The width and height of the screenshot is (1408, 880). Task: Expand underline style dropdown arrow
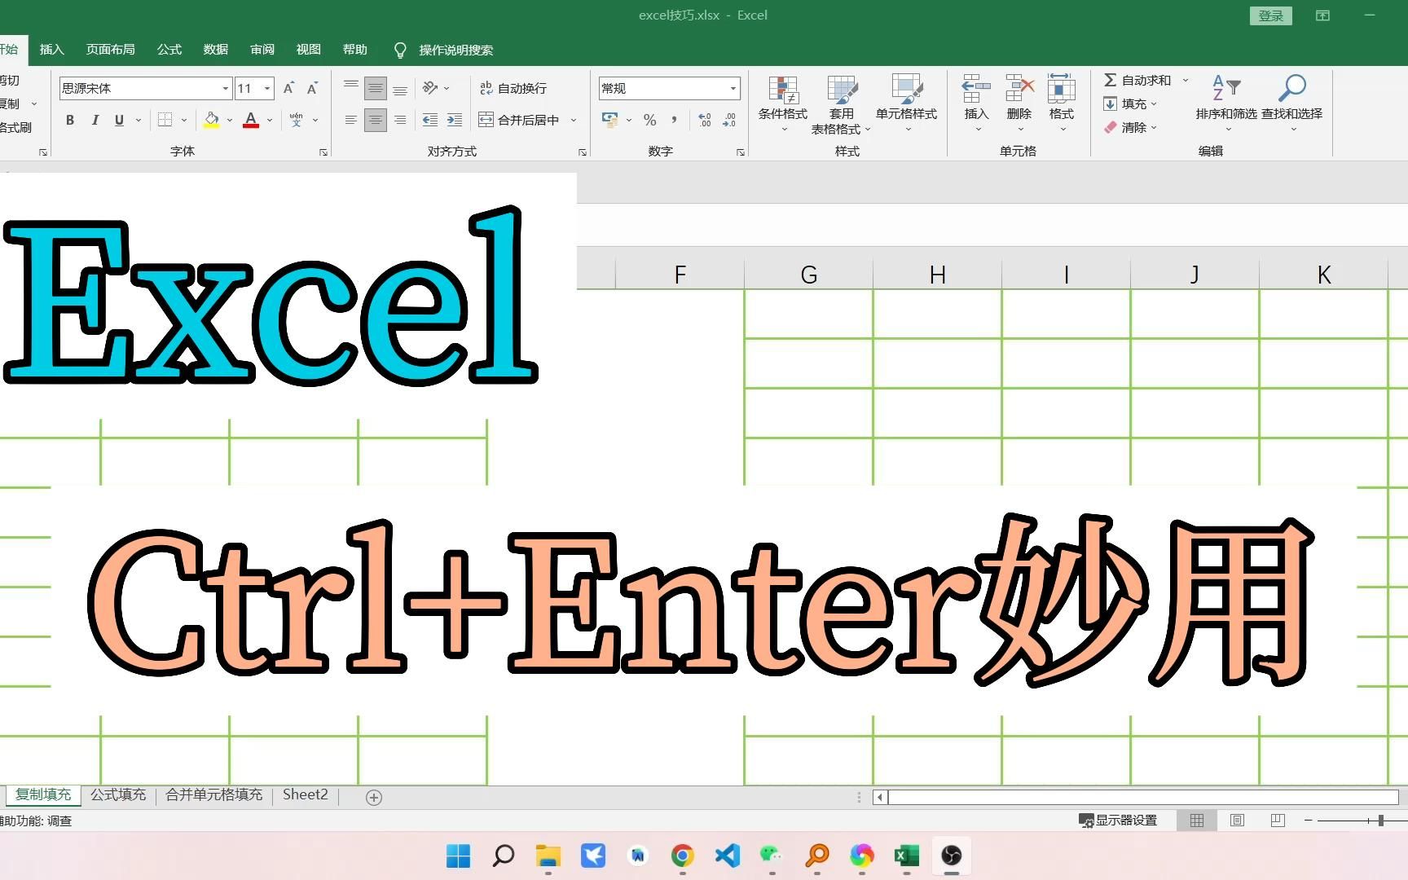click(x=139, y=120)
